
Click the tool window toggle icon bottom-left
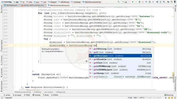(2, 98)
